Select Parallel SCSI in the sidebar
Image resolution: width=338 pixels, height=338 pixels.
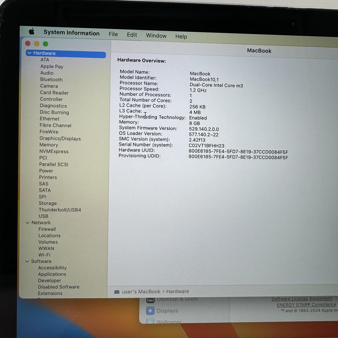(54, 164)
